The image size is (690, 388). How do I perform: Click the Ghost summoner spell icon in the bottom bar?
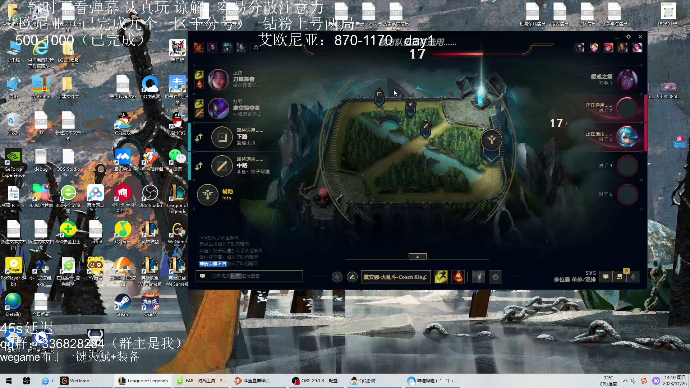pos(441,277)
